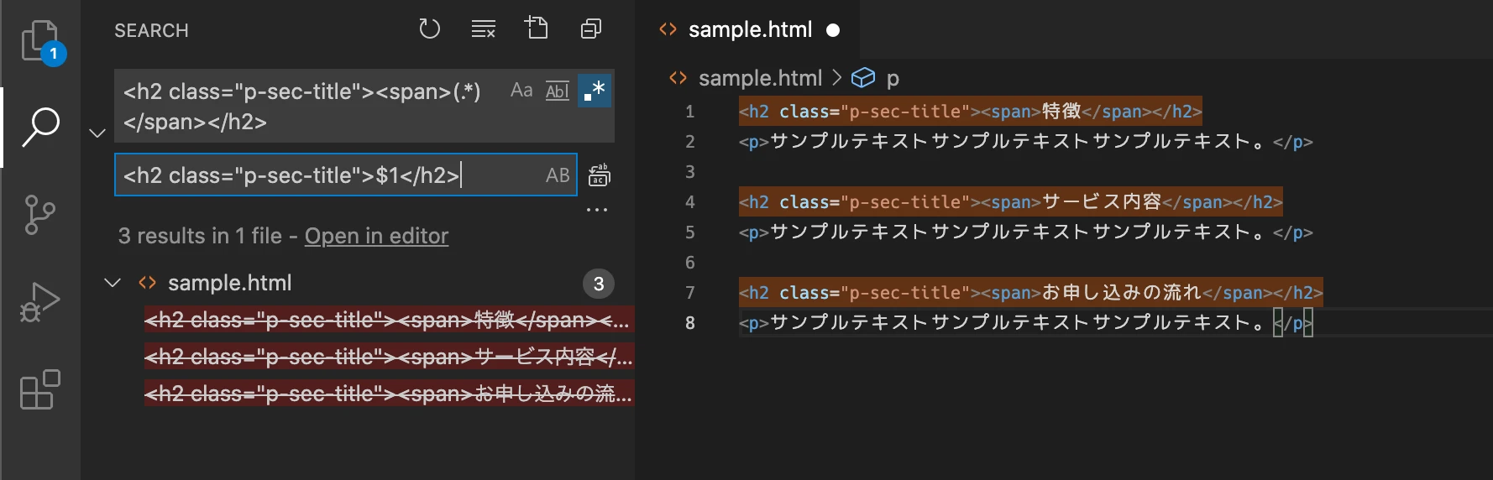Collapse sample.html results tree
Screen dimensions: 1493x480
pos(113,283)
